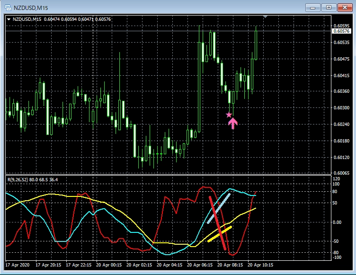This screenshot has width=356, height=275.
Task: Open the NZDUSD,M15 chart dropdown triangle
Action: click(x=9, y=19)
